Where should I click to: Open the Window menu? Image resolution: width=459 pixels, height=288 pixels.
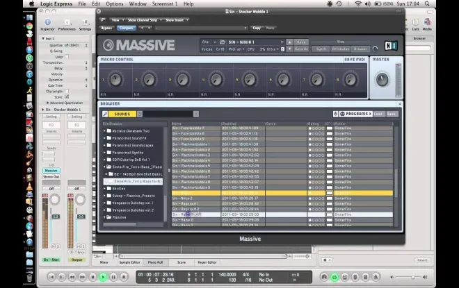(138, 3)
